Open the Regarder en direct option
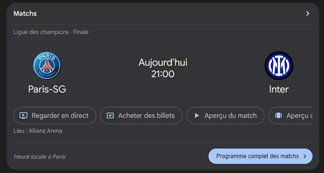This screenshot has height=173, width=324. tap(55, 115)
